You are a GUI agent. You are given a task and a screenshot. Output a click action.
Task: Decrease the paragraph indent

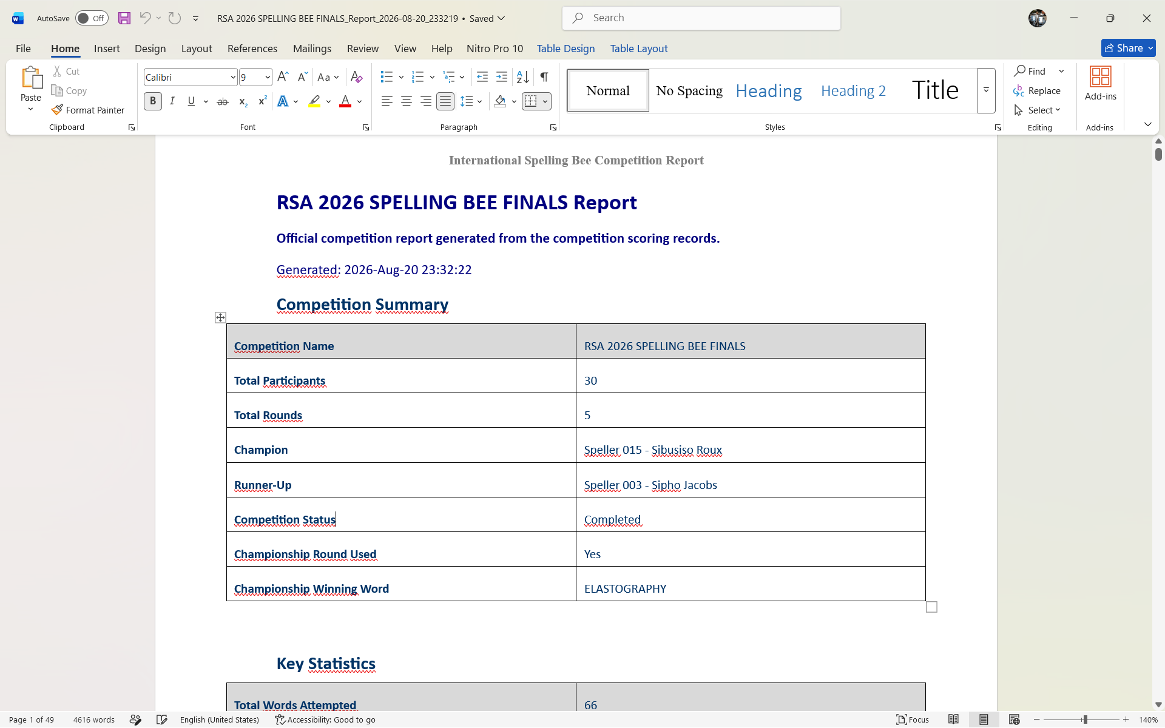[x=482, y=77]
